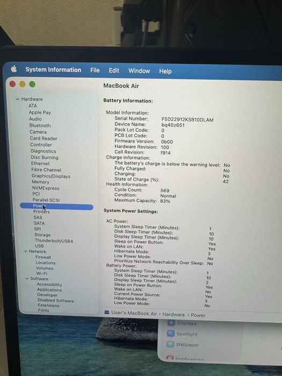Select Ethernet in the sidebar
Viewport: 282px width, 376px height.
click(x=40, y=163)
